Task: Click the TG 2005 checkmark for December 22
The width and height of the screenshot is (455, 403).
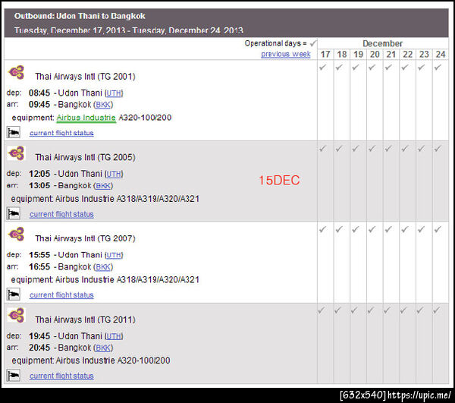Action: click(x=405, y=149)
